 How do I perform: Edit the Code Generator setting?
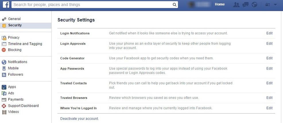[x=270, y=58]
